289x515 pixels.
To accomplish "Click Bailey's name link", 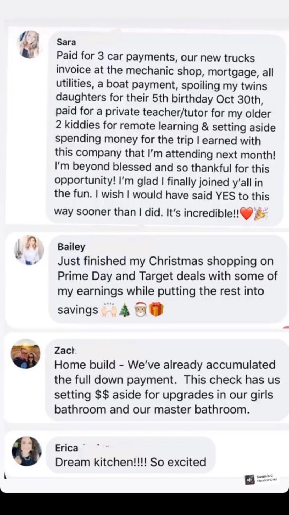I will [71, 247].
